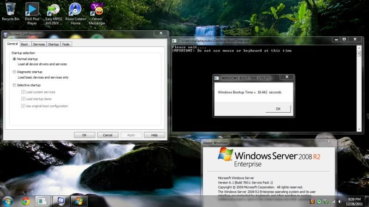Open the volume speaker tray icon

(x=340, y=201)
